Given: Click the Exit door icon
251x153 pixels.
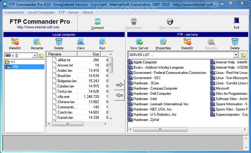Looking at the screenshot, I should [x=236, y=21].
